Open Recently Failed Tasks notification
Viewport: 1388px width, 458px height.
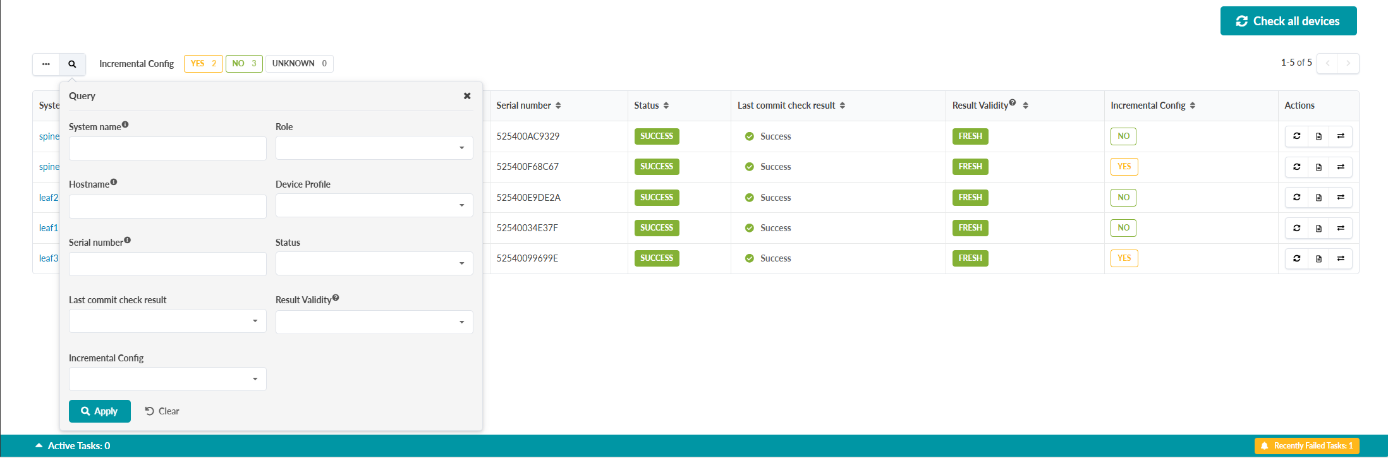point(1306,446)
